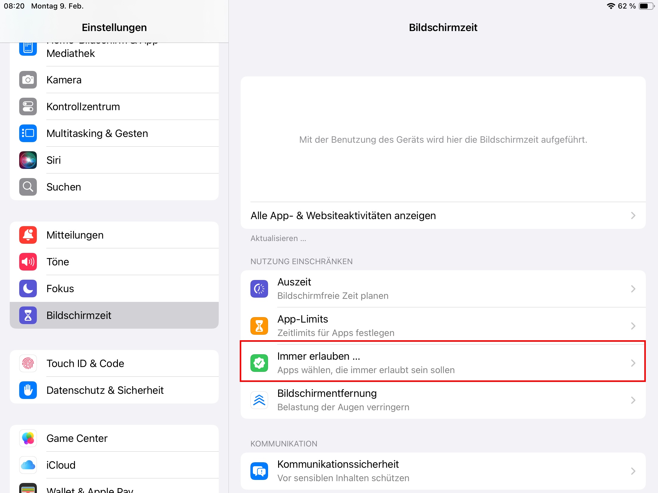Select Game Center in the sidebar
The width and height of the screenshot is (658, 493).
point(114,438)
